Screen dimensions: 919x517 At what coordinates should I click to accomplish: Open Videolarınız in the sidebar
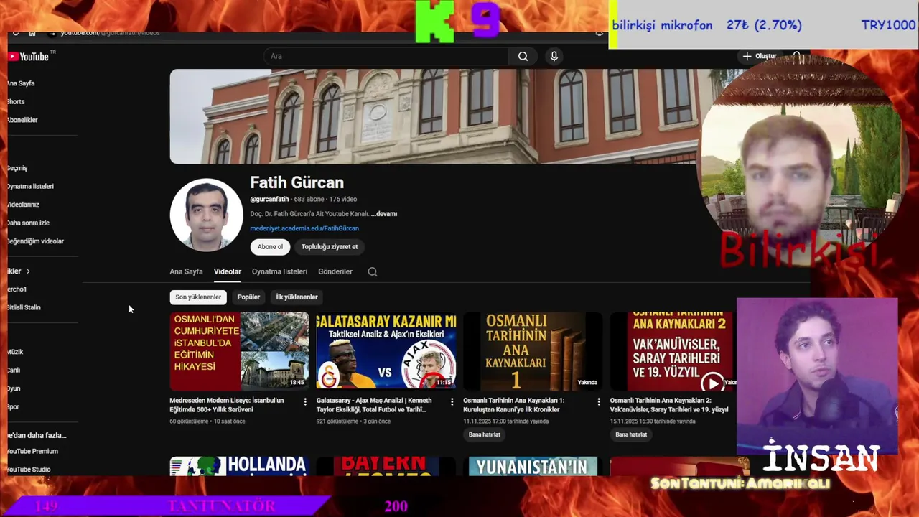click(24, 205)
